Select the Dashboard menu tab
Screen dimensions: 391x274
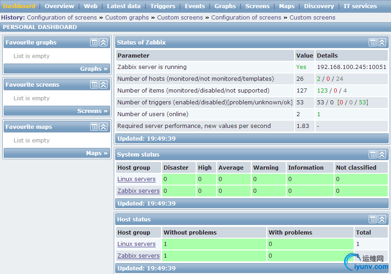coord(19,6)
